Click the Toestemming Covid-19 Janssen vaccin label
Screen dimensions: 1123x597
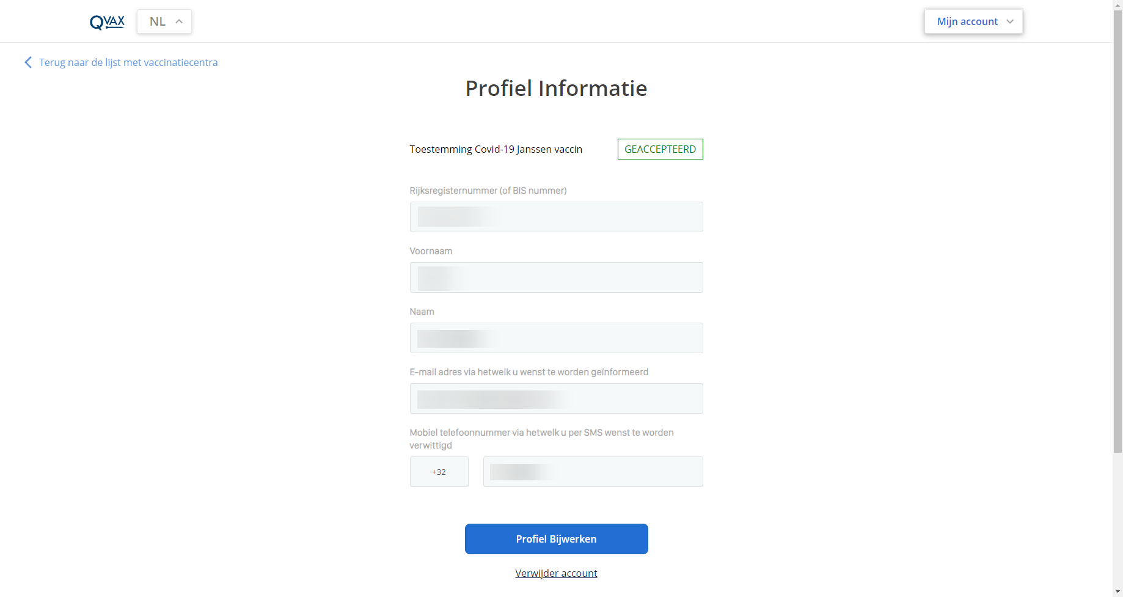[496, 149]
